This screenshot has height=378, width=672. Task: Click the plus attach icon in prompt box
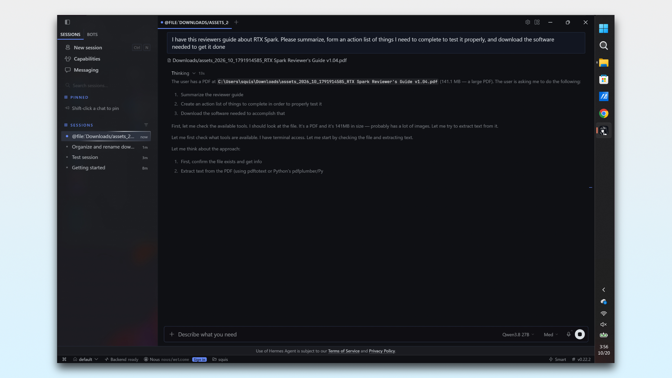tap(172, 334)
